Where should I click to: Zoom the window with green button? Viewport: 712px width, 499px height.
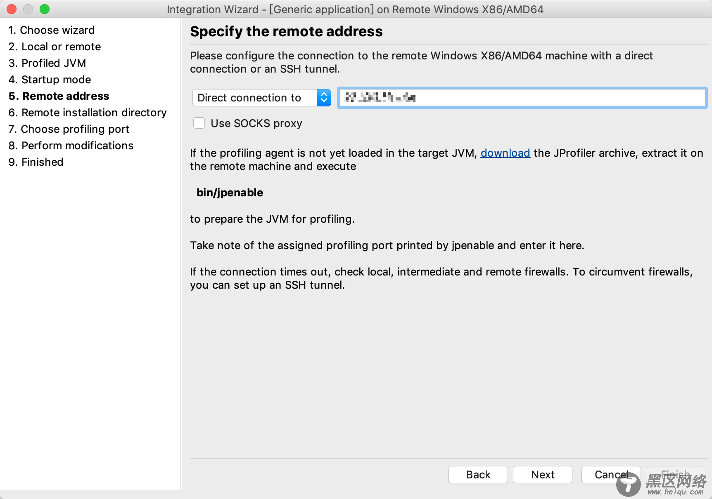[45, 9]
